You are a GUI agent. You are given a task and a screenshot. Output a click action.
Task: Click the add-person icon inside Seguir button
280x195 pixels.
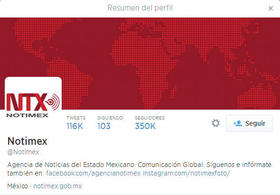pos(238,123)
